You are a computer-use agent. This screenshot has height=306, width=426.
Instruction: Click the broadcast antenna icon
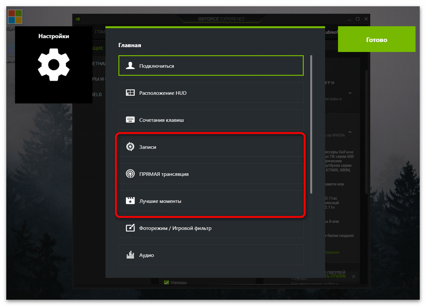pyautogui.click(x=130, y=174)
